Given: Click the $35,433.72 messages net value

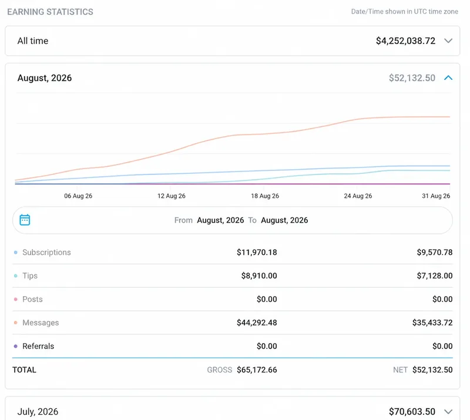Looking at the screenshot, I should click(x=432, y=322).
